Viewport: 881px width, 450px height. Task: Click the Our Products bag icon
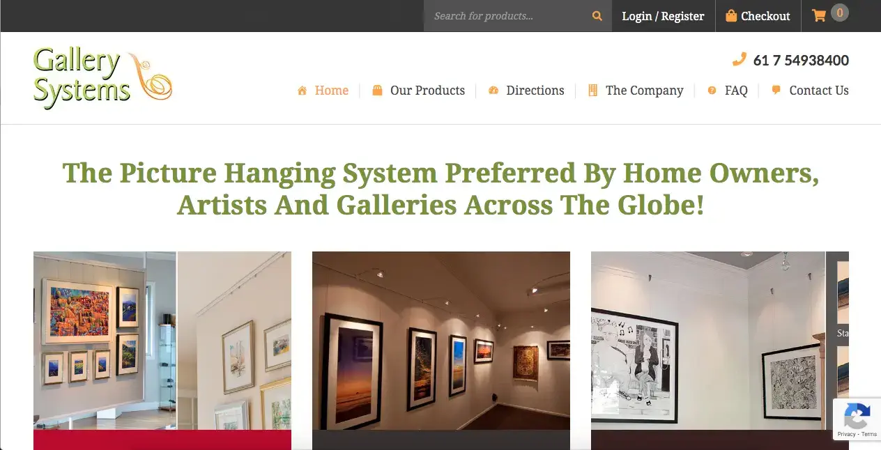tap(377, 91)
